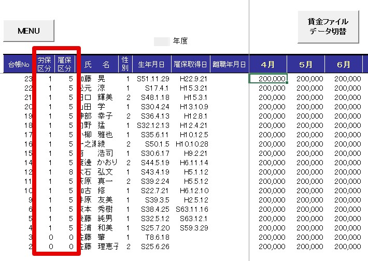Select the name cell 友美
Screen dimensions: 368x261
pyautogui.click(x=105, y=200)
